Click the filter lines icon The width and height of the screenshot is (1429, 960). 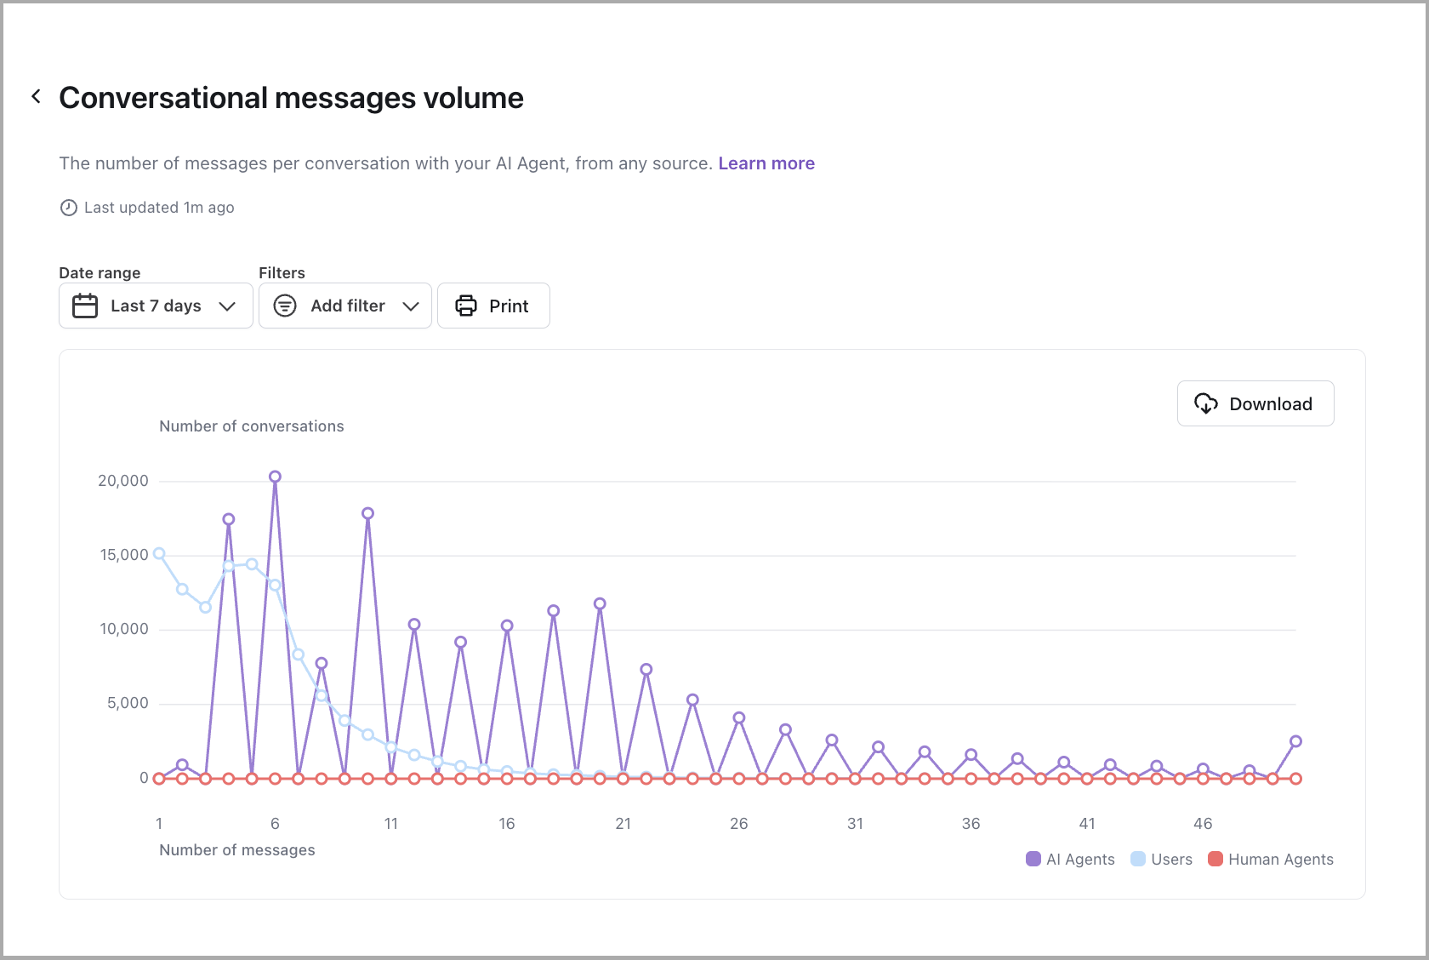point(285,306)
